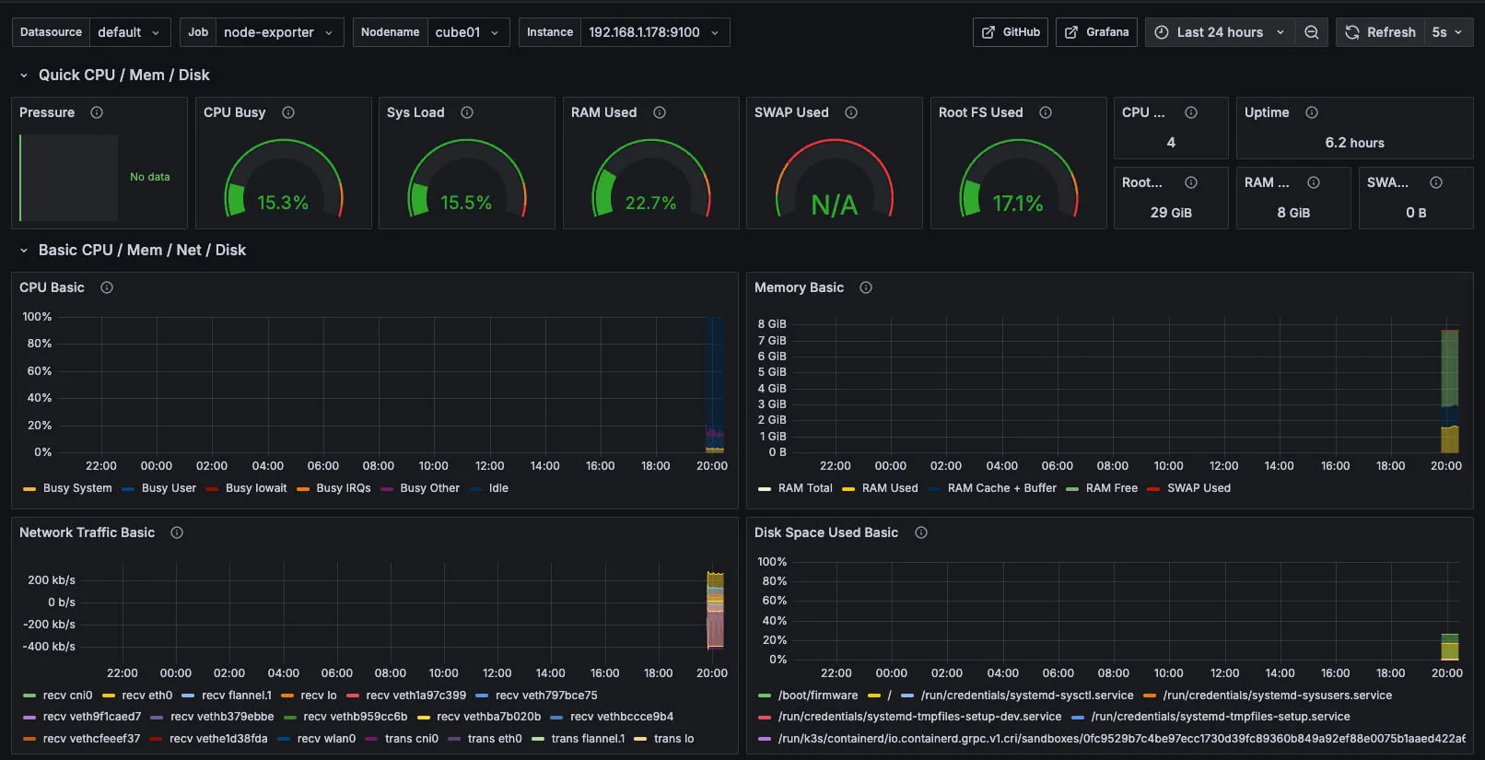Click the info icon beside CPU Busy
This screenshot has height=760, width=1485.
(288, 112)
